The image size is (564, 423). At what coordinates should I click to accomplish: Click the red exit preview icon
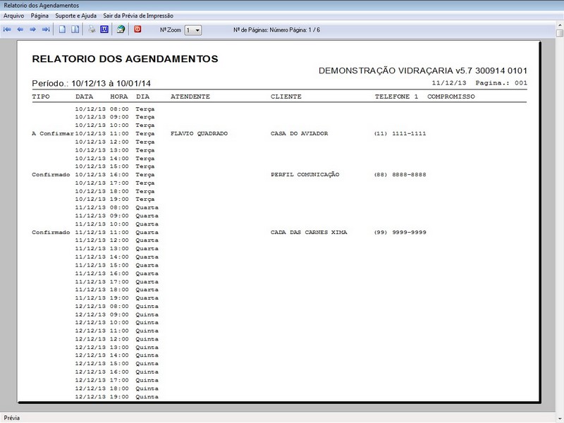pyautogui.click(x=138, y=30)
